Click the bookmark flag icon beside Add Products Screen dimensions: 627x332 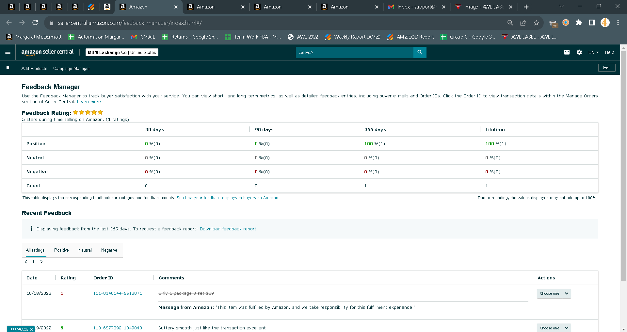(x=8, y=68)
